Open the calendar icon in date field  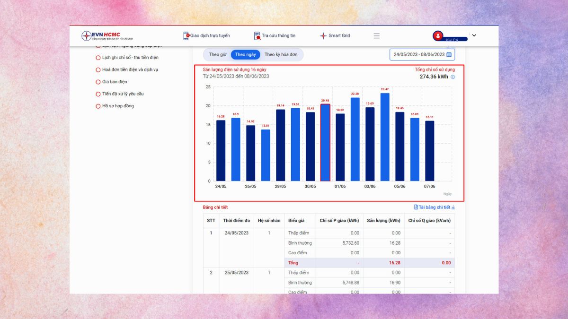tap(449, 54)
